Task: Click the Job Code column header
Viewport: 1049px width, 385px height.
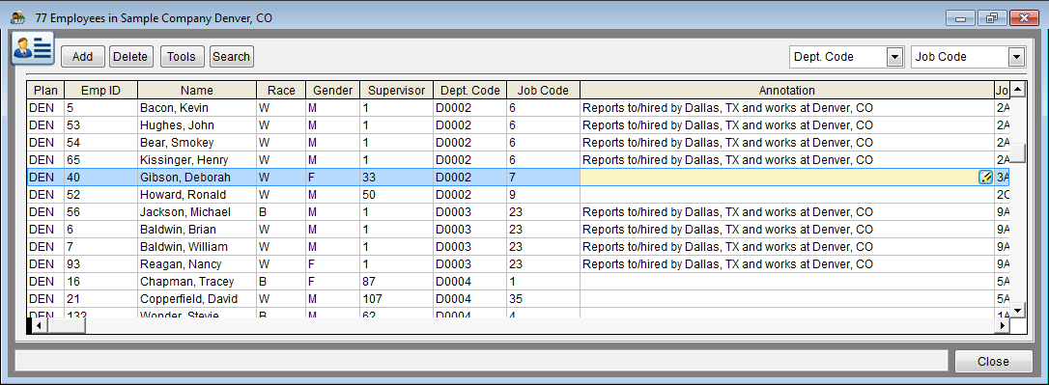Action: coord(543,91)
